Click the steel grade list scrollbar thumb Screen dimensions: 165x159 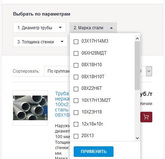tap(137, 66)
